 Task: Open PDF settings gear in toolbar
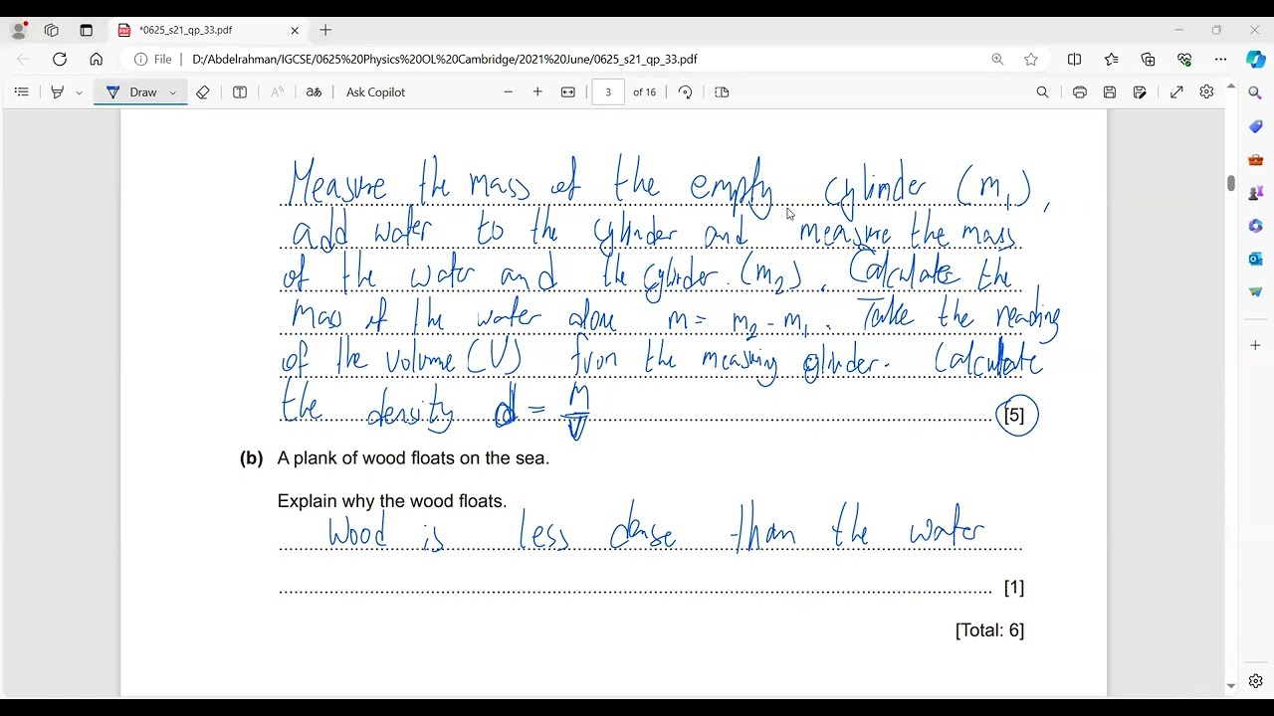[1206, 91]
